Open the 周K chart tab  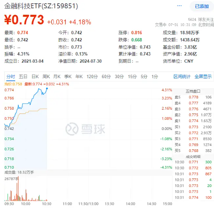tap(46, 77)
